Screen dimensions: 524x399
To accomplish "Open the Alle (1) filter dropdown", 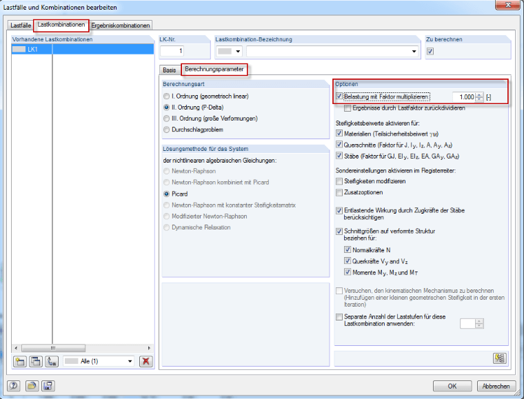I will point(130,361).
